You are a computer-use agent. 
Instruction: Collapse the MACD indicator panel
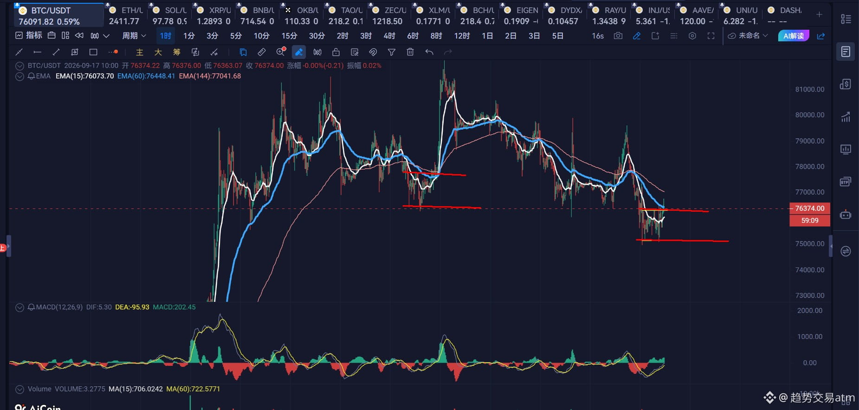[19, 307]
